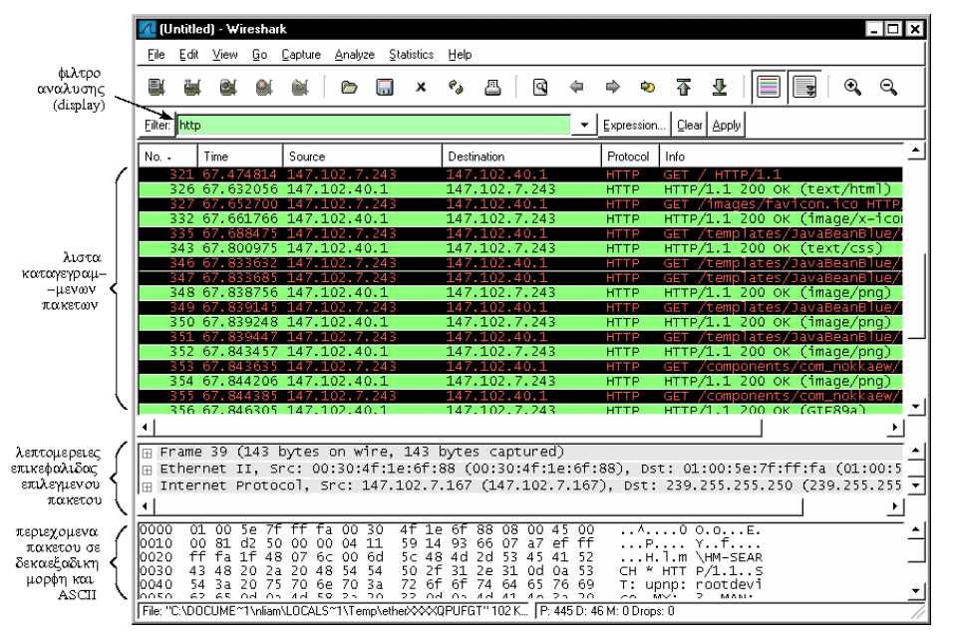
Task: Sort packets by Destination column
Action: coord(521,157)
